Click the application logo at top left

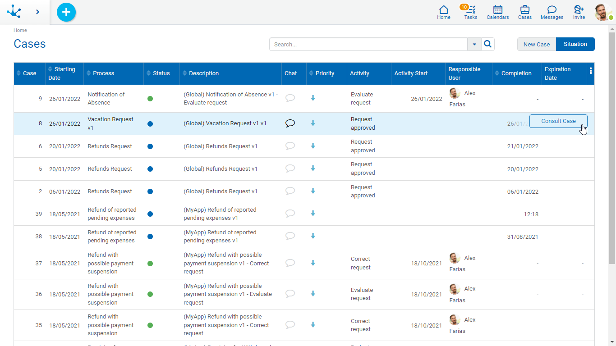(14, 12)
